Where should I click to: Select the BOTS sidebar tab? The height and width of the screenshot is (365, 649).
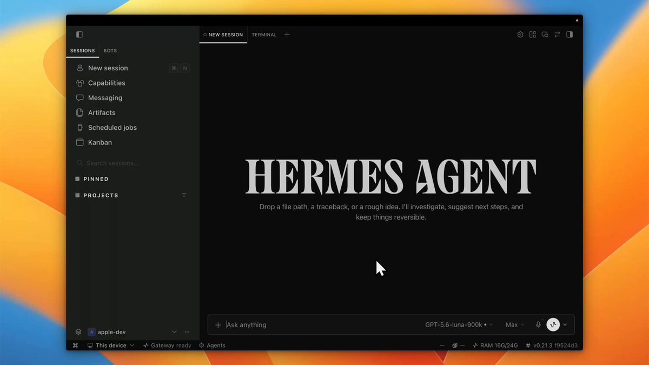(110, 50)
